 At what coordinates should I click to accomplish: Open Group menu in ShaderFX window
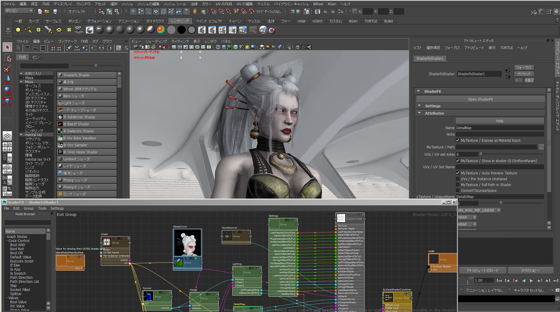(x=29, y=208)
